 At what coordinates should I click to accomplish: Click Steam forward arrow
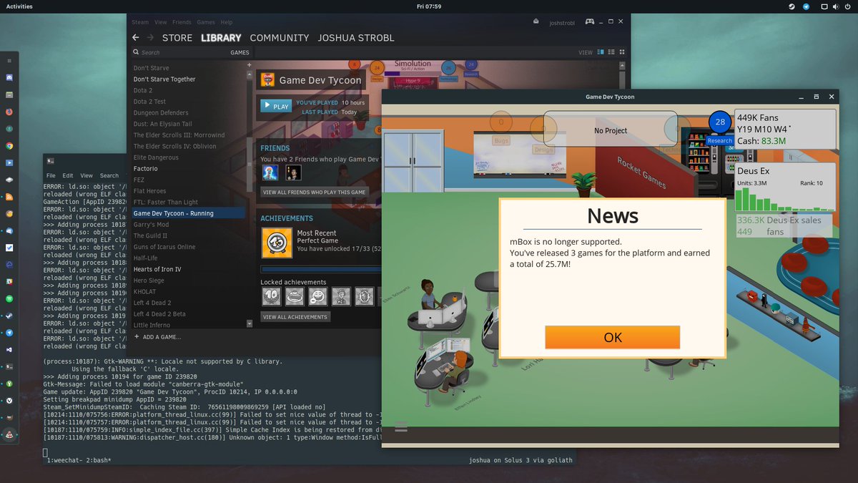151,37
